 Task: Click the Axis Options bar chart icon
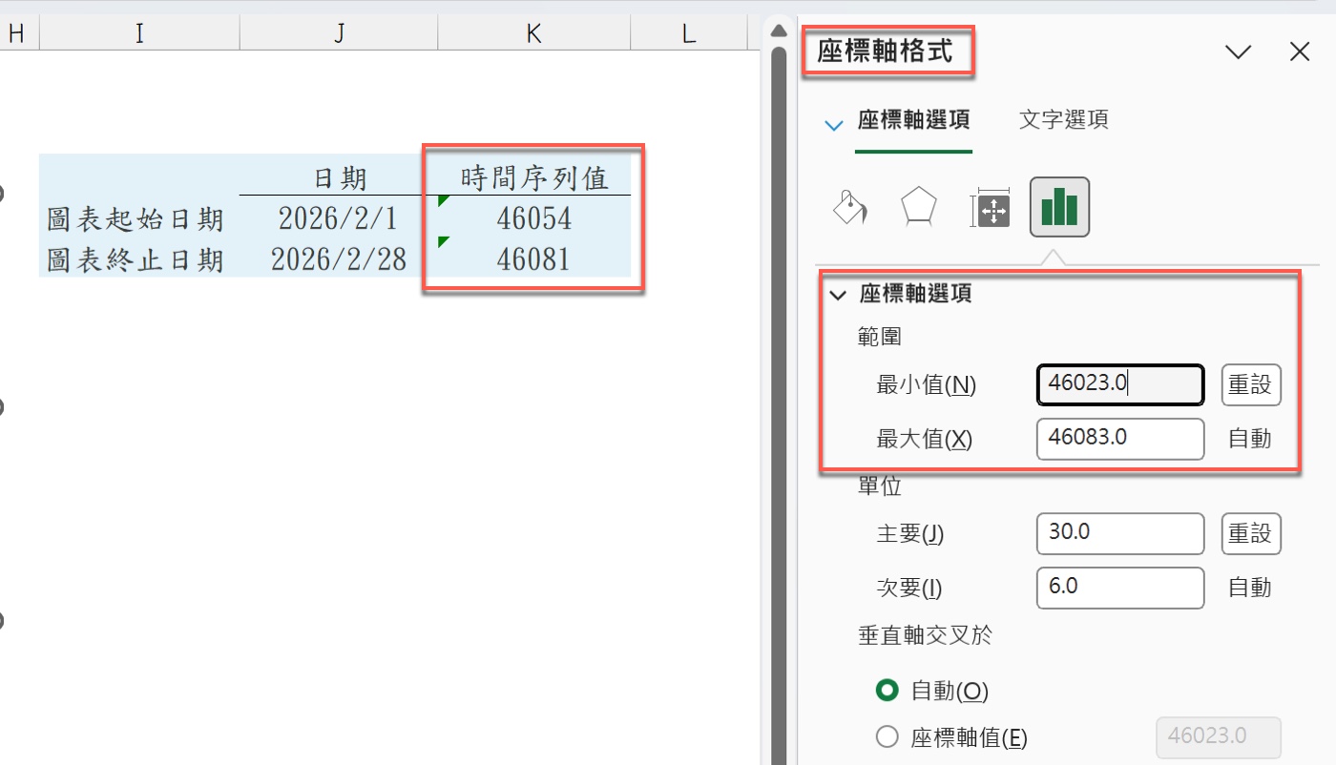pyautogui.click(x=1059, y=207)
